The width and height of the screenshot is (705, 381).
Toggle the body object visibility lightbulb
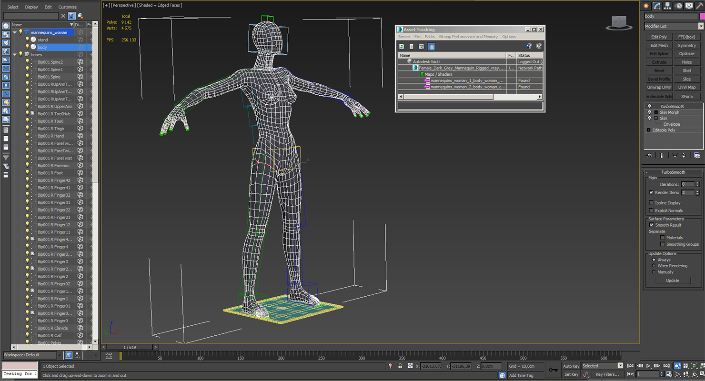point(27,47)
